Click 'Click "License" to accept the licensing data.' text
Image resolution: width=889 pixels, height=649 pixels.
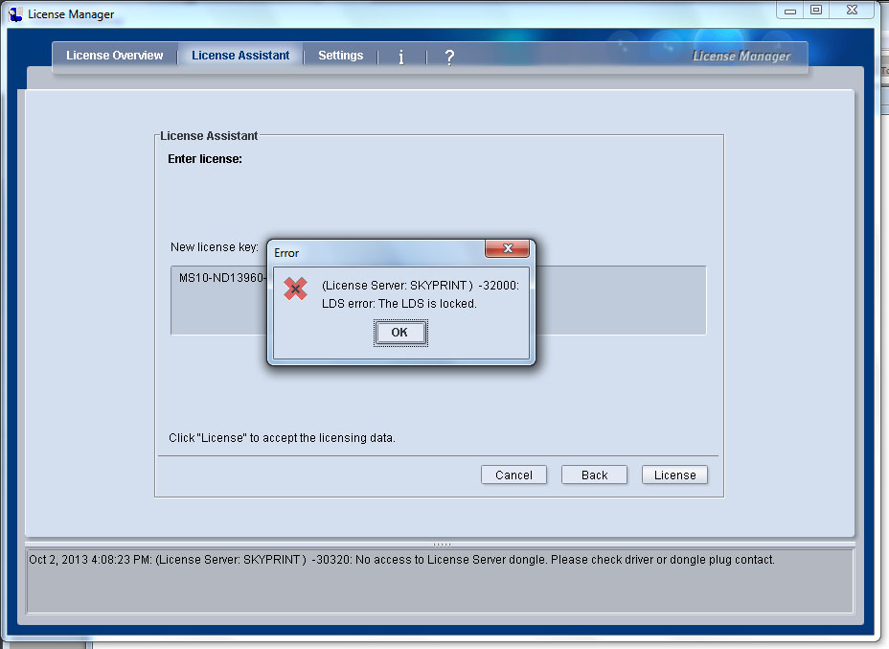282,438
